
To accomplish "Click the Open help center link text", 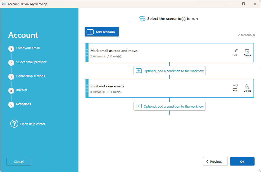I will point(32,124).
